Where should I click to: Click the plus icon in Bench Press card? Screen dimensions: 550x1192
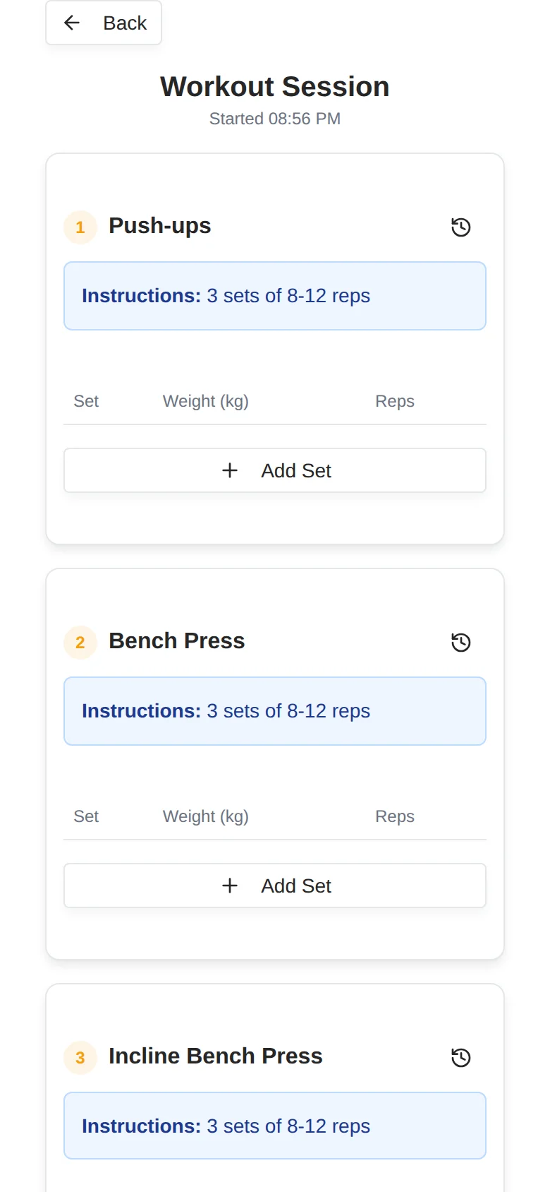230,886
